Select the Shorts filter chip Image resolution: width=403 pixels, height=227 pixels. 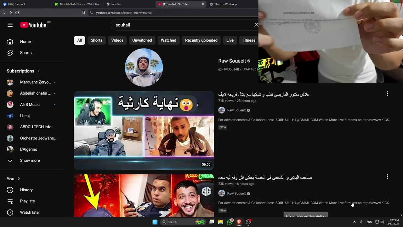[96, 40]
